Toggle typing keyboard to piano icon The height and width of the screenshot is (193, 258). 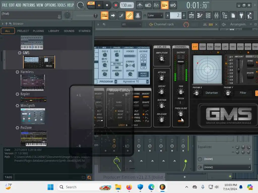coord(105,16)
